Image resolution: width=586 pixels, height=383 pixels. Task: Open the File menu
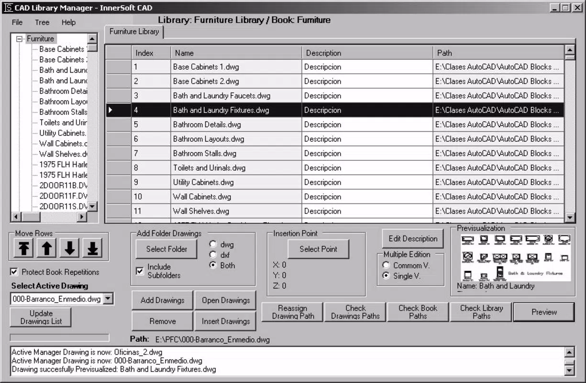17,22
